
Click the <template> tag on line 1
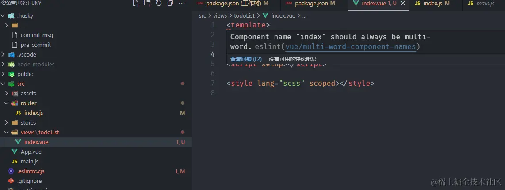(x=248, y=25)
